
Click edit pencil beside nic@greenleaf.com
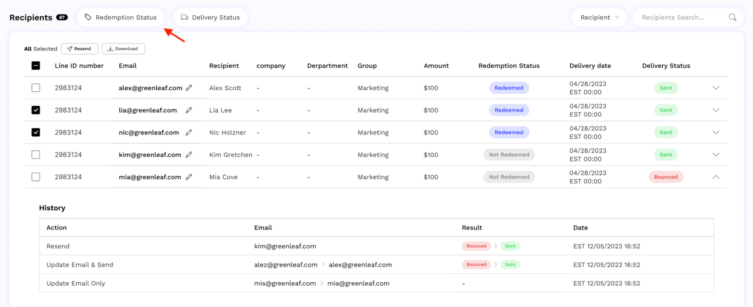click(x=189, y=133)
